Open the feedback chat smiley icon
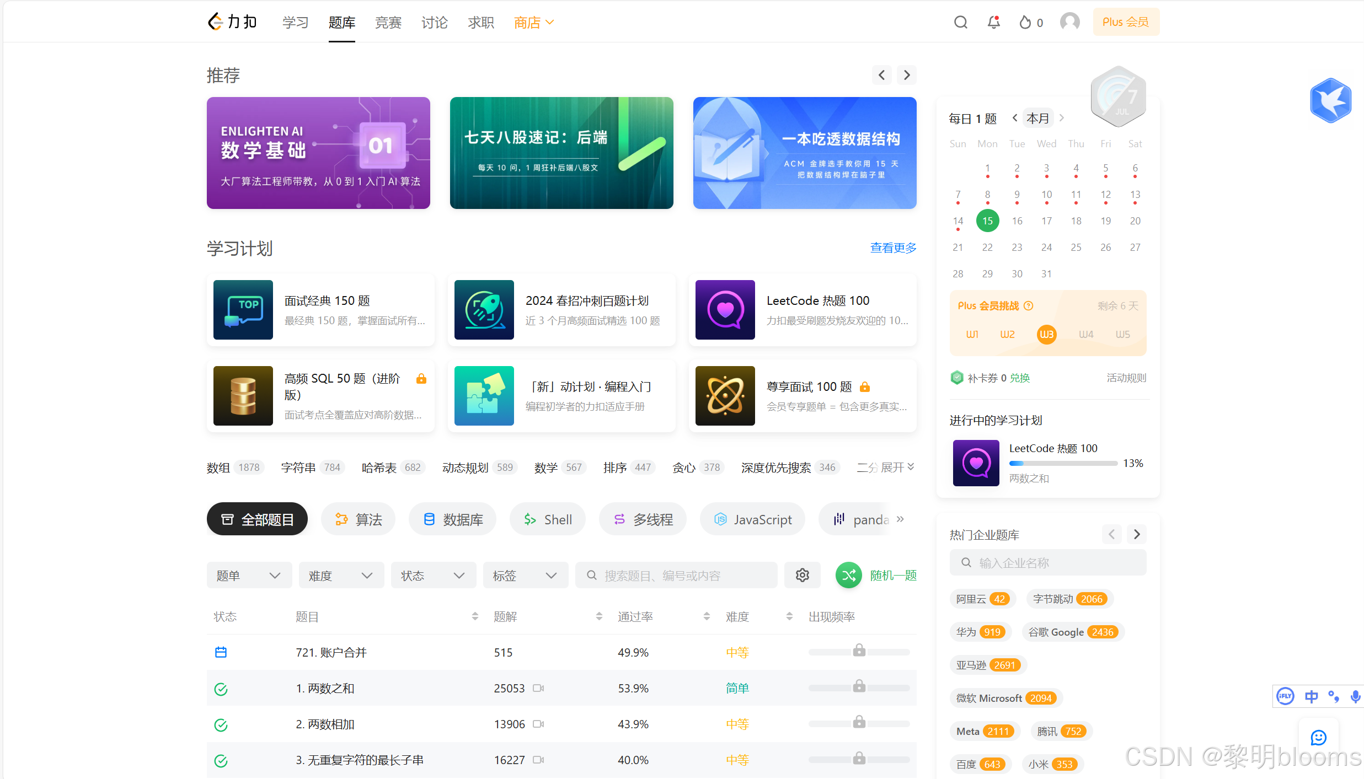 pos(1319,738)
